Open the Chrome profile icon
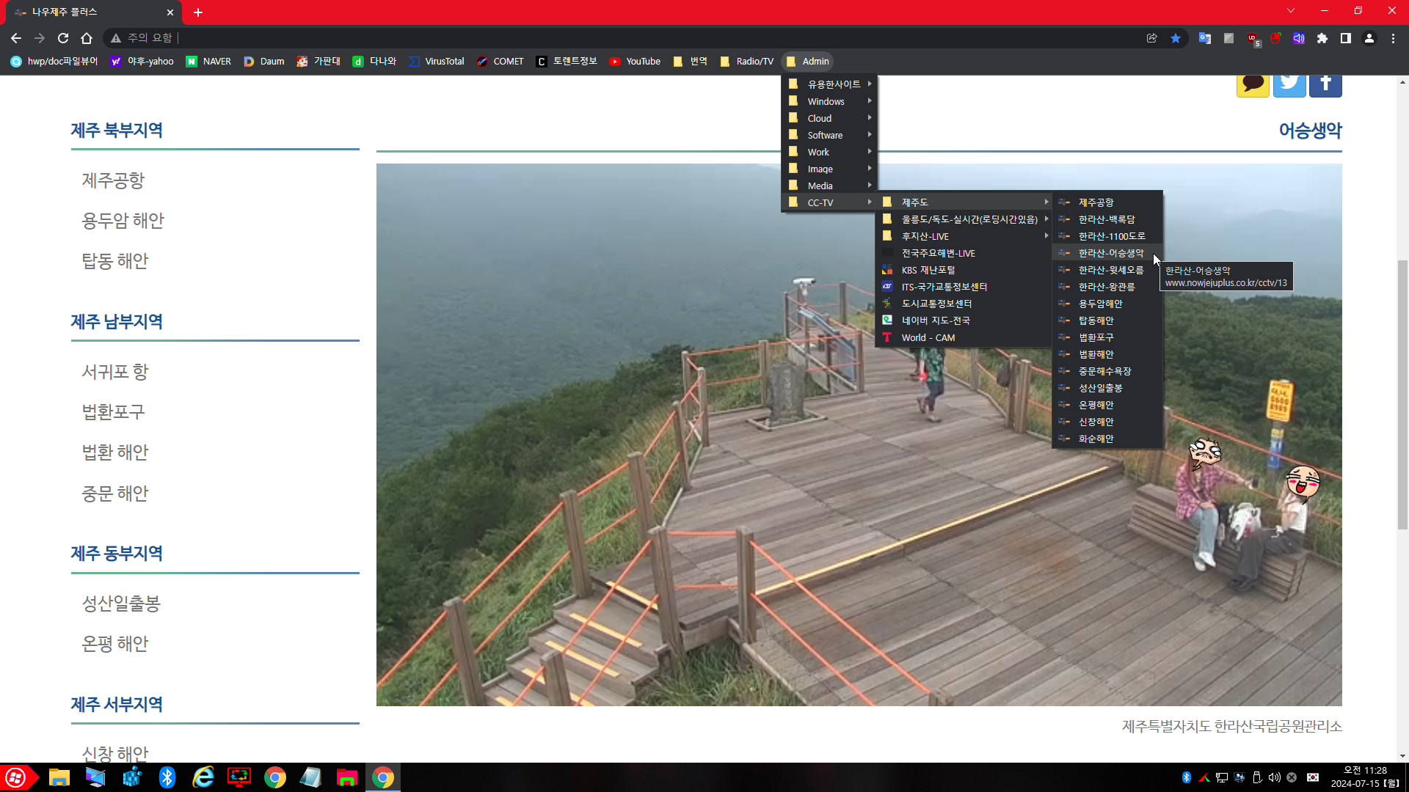The image size is (1409, 792). pos(1369,38)
